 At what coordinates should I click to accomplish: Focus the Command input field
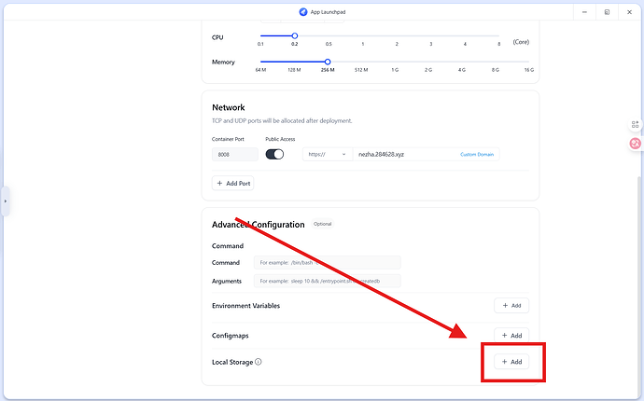coord(328,263)
